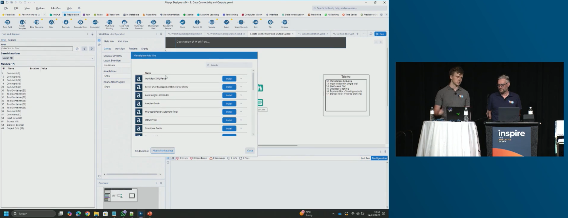This screenshot has height=218, width=568.
Task: Open Windows Start menu
Action: 6,214
